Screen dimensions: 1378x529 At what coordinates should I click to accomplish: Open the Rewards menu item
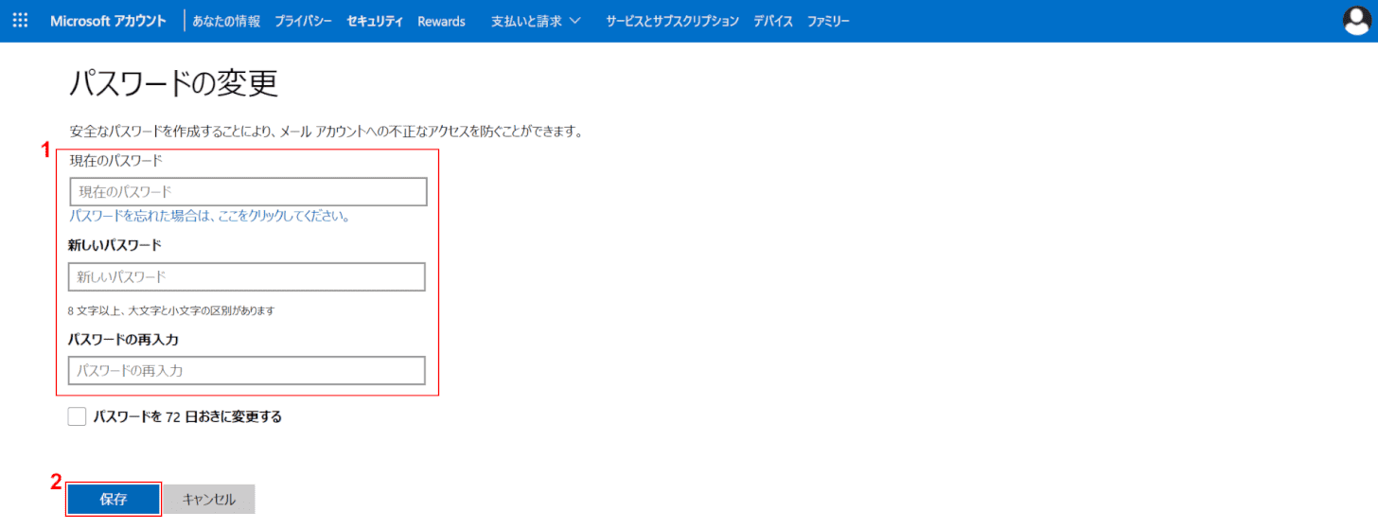[441, 21]
